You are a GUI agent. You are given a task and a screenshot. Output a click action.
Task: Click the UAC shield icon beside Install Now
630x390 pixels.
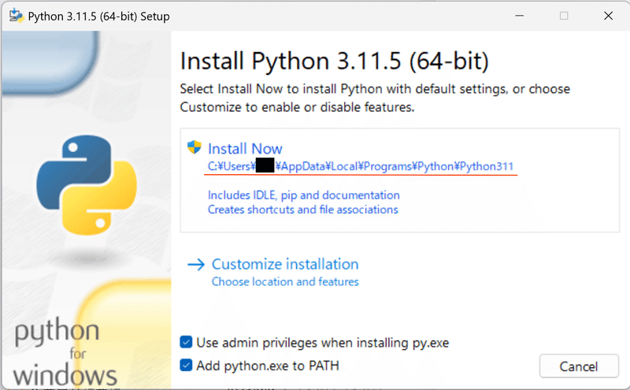(195, 147)
